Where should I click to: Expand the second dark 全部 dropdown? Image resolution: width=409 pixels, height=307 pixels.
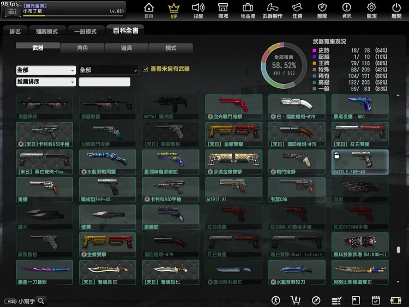coord(109,70)
